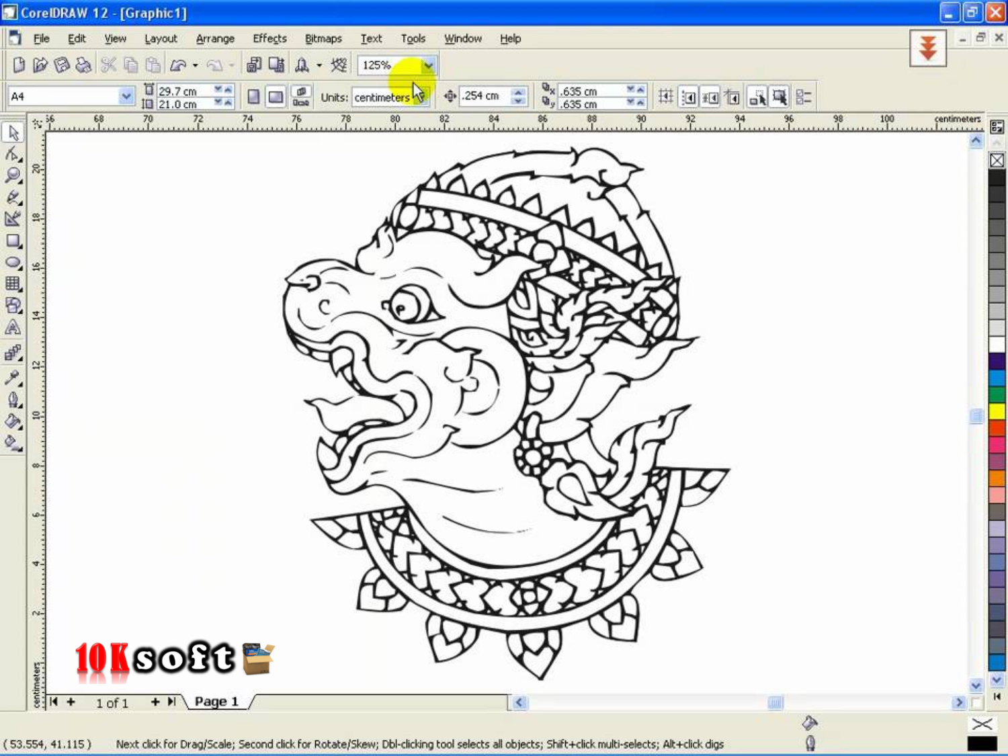1008x756 pixels.
Task: Click the nudge offset .254 cm field
Action: (484, 96)
